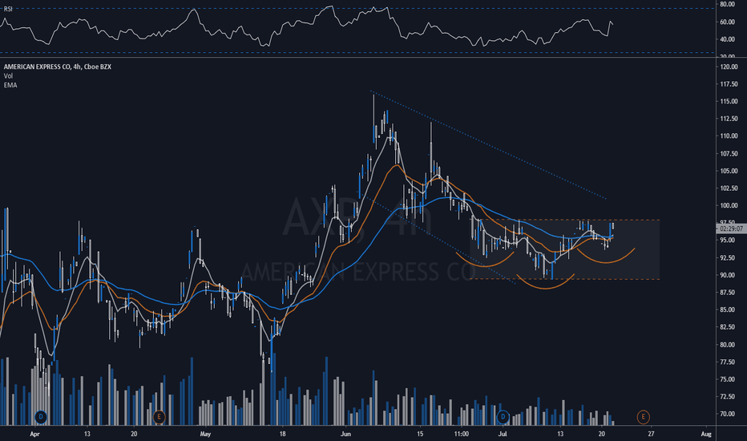
Task: Click the Aug date on time axis
Action: [x=706, y=434]
